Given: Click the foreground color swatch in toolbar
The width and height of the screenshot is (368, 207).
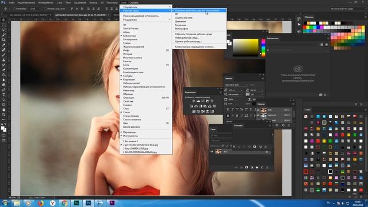Looking at the screenshot, I should [x=2, y=128].
